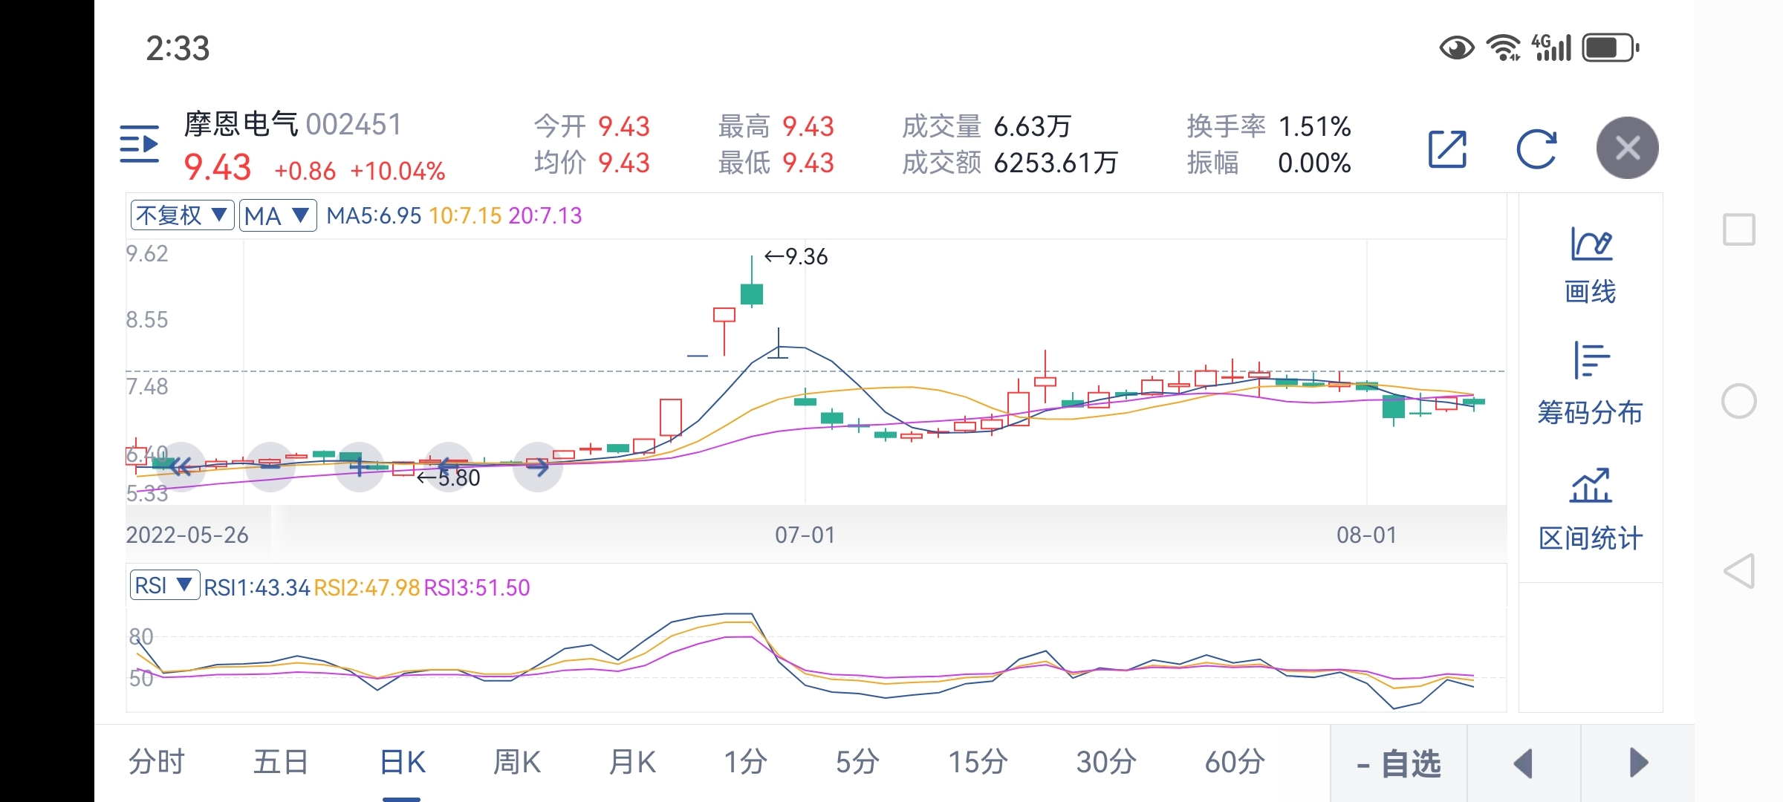Expand the 不复权 adjustment dropdown
This screenshot has height=802, width=1783.
click(182, 215)
